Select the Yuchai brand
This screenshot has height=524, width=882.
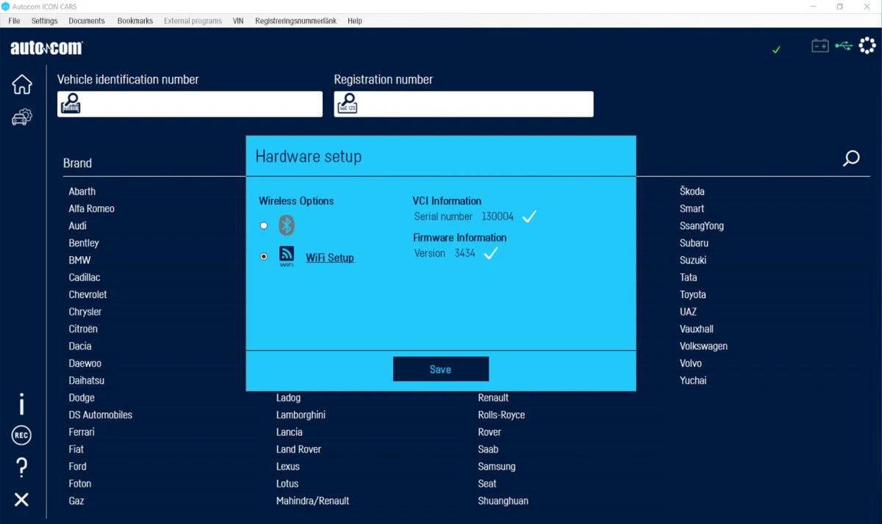point(693,380)
